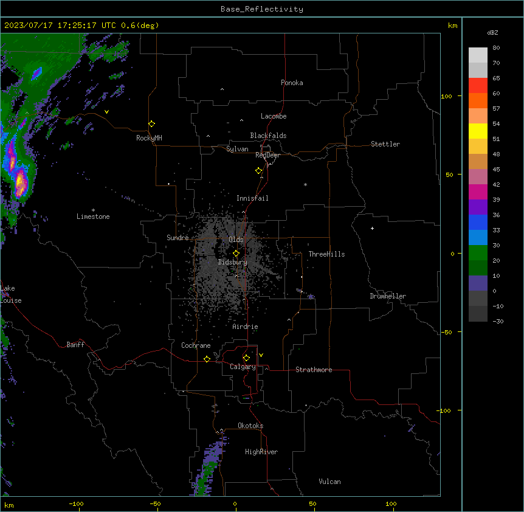This screenshot has height=512, width=524.
Task: Click the Cochrane label
Action: coord(196,345)
